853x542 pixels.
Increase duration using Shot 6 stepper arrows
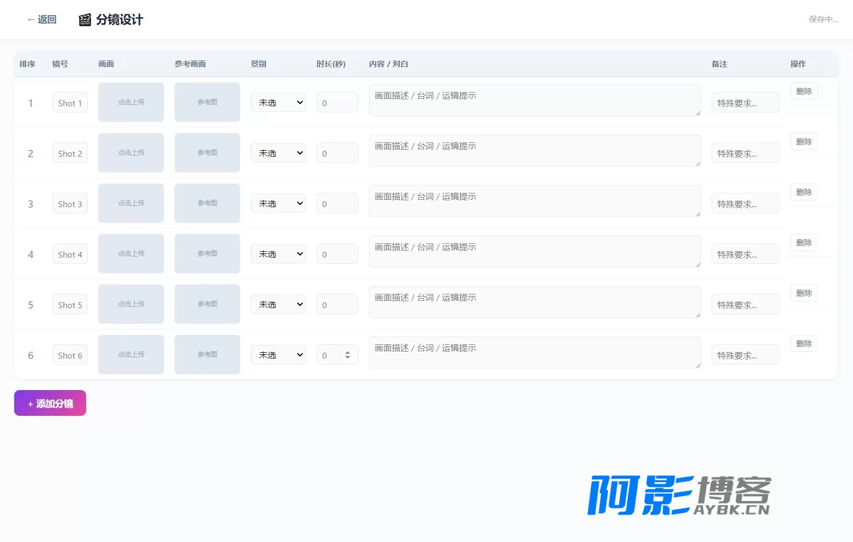[347, 353]
